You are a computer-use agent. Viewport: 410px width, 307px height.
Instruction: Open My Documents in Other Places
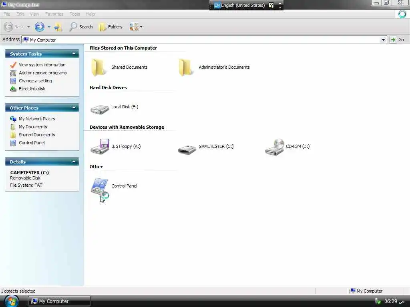(x=33, y=127)
